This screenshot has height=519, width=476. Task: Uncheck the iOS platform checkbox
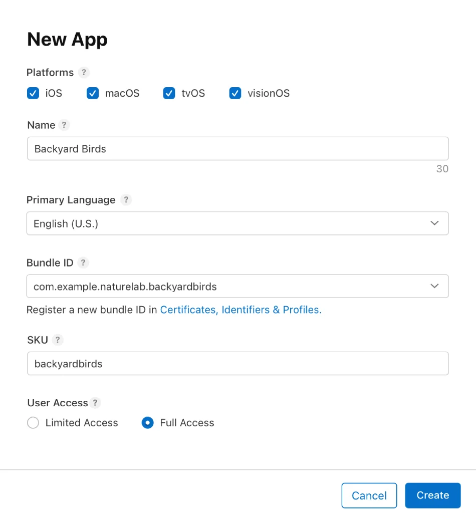pos(33,93)
